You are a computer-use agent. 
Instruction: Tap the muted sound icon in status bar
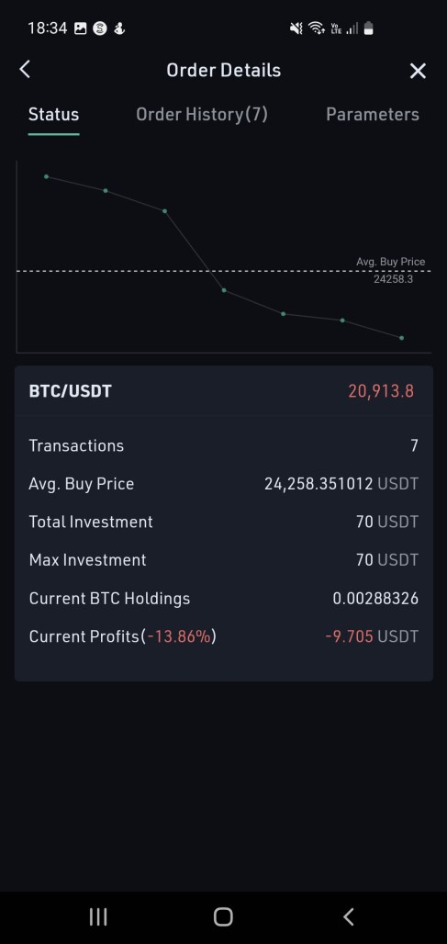[296, 28]
